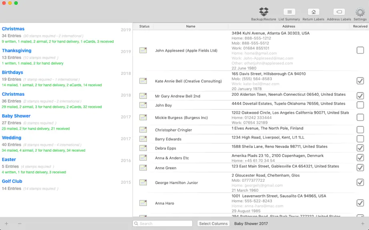Viewport: 369px width, 230px height.
Task: Select the Wedding 2017 list
Action: pos(66,144)
